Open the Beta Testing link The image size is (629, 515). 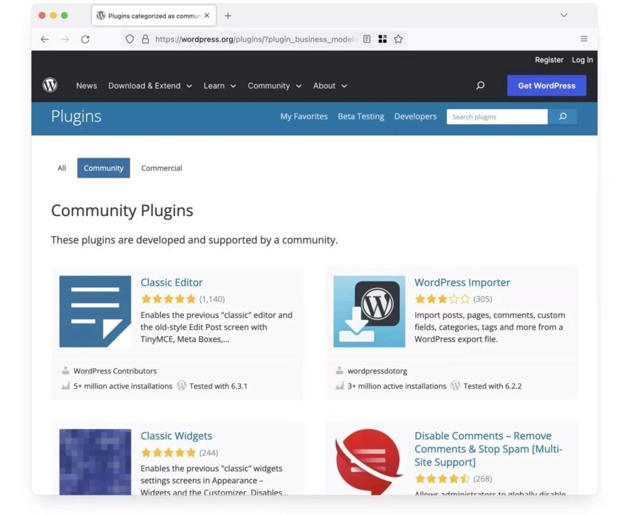[361, 117]
